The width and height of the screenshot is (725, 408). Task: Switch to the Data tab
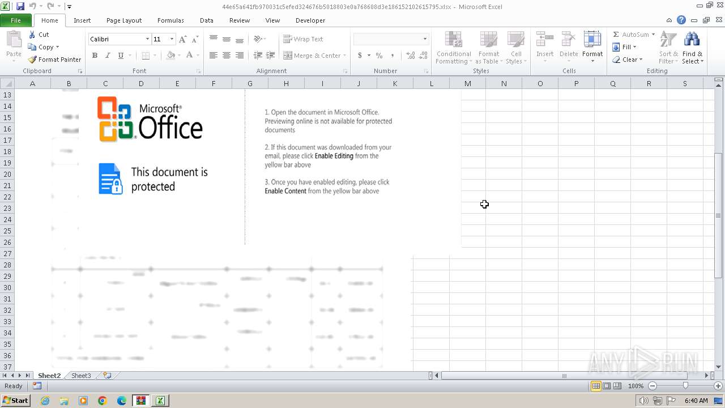(207, 20)
